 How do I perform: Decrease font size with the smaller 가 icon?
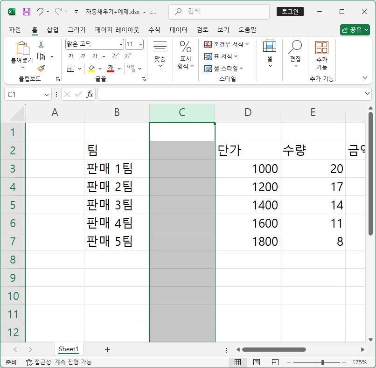point(128,56)
